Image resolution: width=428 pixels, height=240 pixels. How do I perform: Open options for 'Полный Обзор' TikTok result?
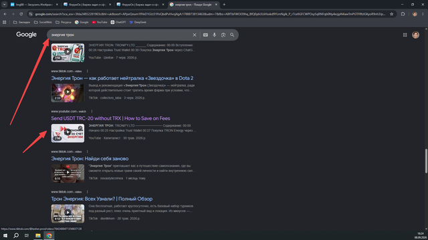[x=88, y=192]
